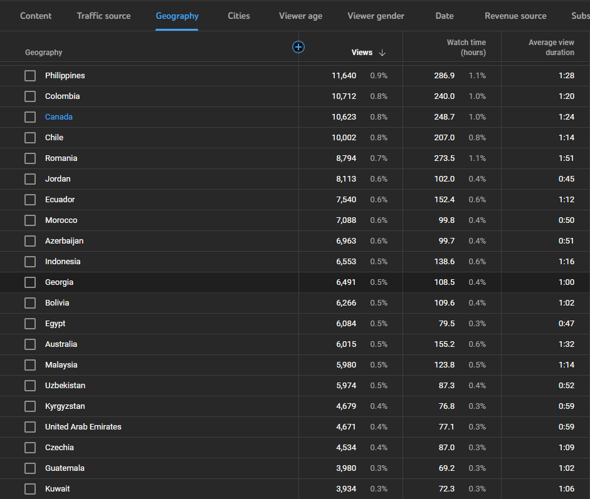Select the Geography tab
Viewport: 590px width, 499px height.
(x=177, y=16)
